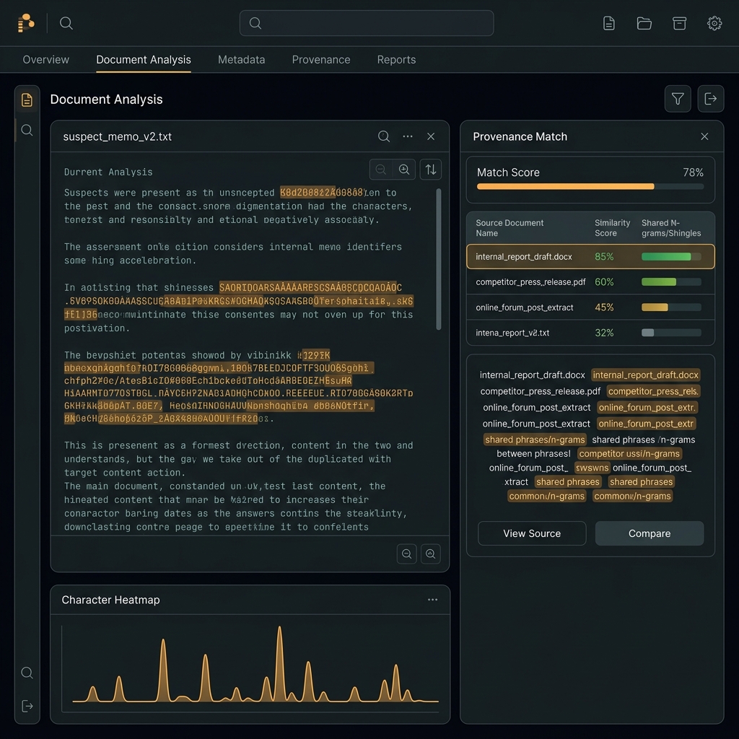This screenshot has width=739, height=739.
Task: Zoom in using top document toolbar
Action: click(x=404, y=170)
